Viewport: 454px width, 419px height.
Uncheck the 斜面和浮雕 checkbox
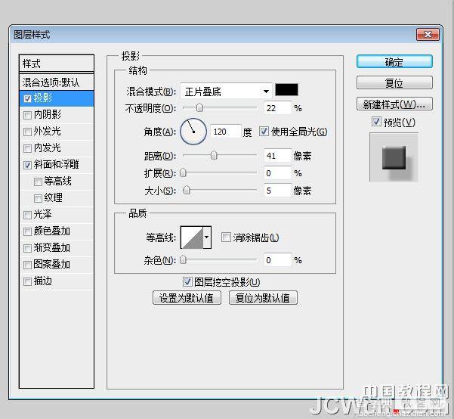tap(27, 165)
